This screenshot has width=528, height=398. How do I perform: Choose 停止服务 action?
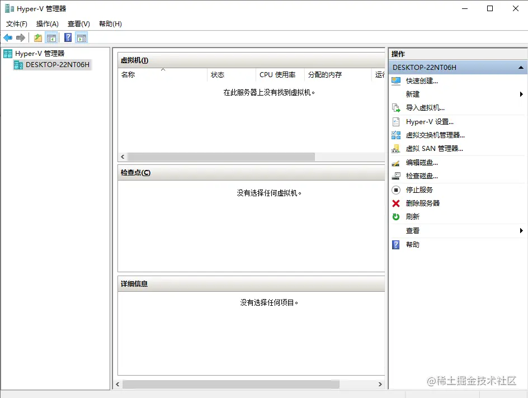coord(419,189)
